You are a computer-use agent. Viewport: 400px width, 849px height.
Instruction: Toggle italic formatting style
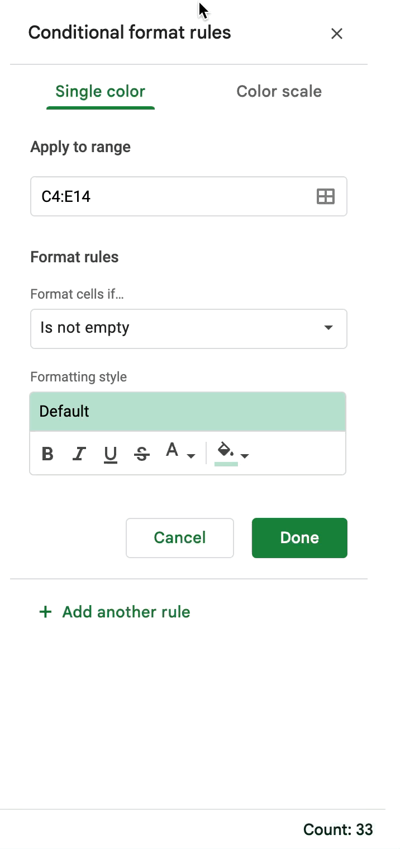[79, 454]
